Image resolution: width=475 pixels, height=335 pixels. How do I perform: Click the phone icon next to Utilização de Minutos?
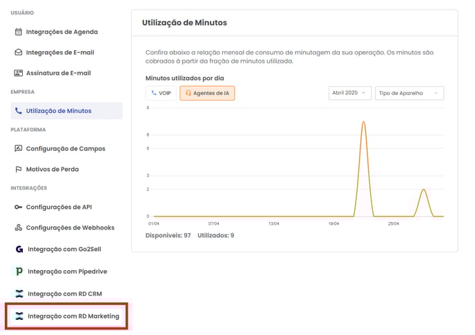click(x=19, y=111)
